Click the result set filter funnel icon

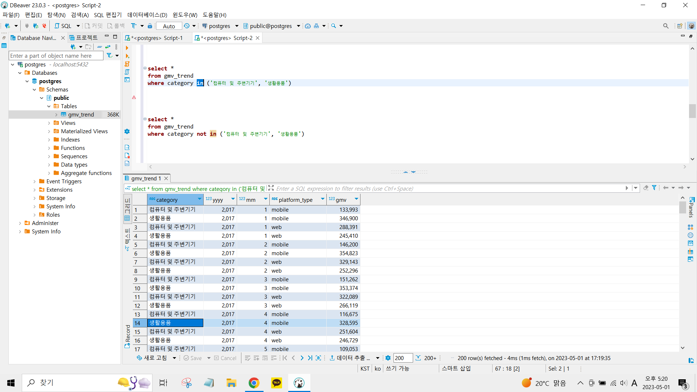[x=654, y=188]
